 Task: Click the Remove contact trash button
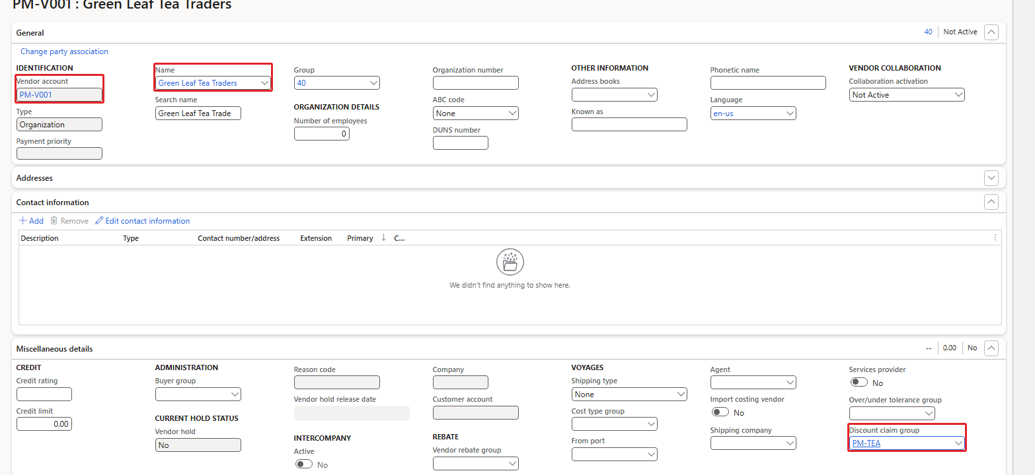69,221
